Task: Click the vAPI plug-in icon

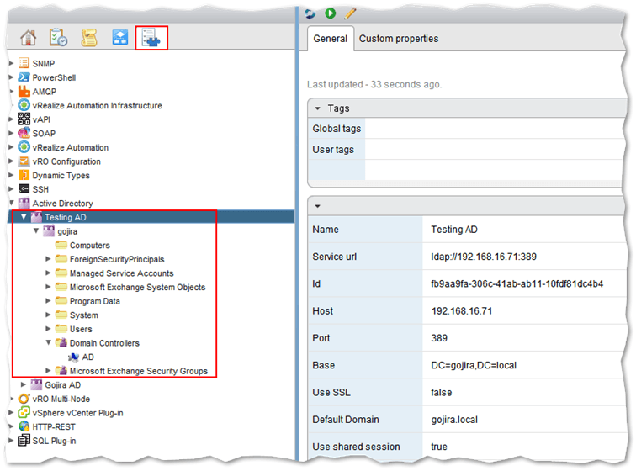Action: pos(24,119)
